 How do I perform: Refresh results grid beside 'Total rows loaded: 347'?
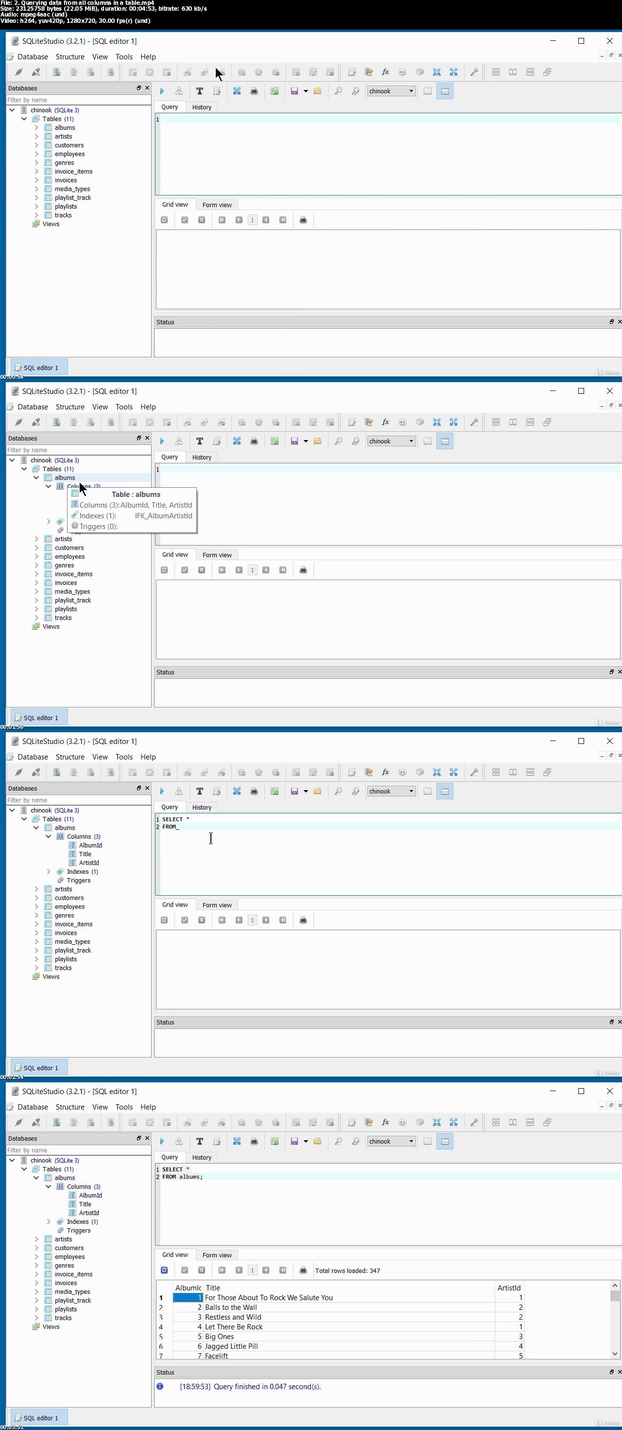[x=164, y=1270]
